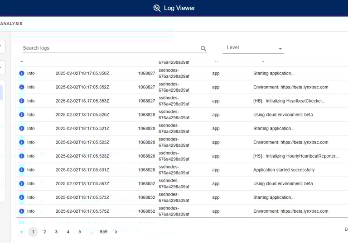Screen dimensions: 348x243
Task: Click info icon for 18:17:05.575Z row
Action: point(22,211)
